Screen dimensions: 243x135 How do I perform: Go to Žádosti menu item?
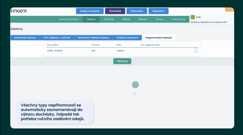[143, 19]
